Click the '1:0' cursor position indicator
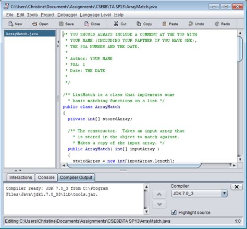This screenshot has height=229, width=247. click(238, 221)
